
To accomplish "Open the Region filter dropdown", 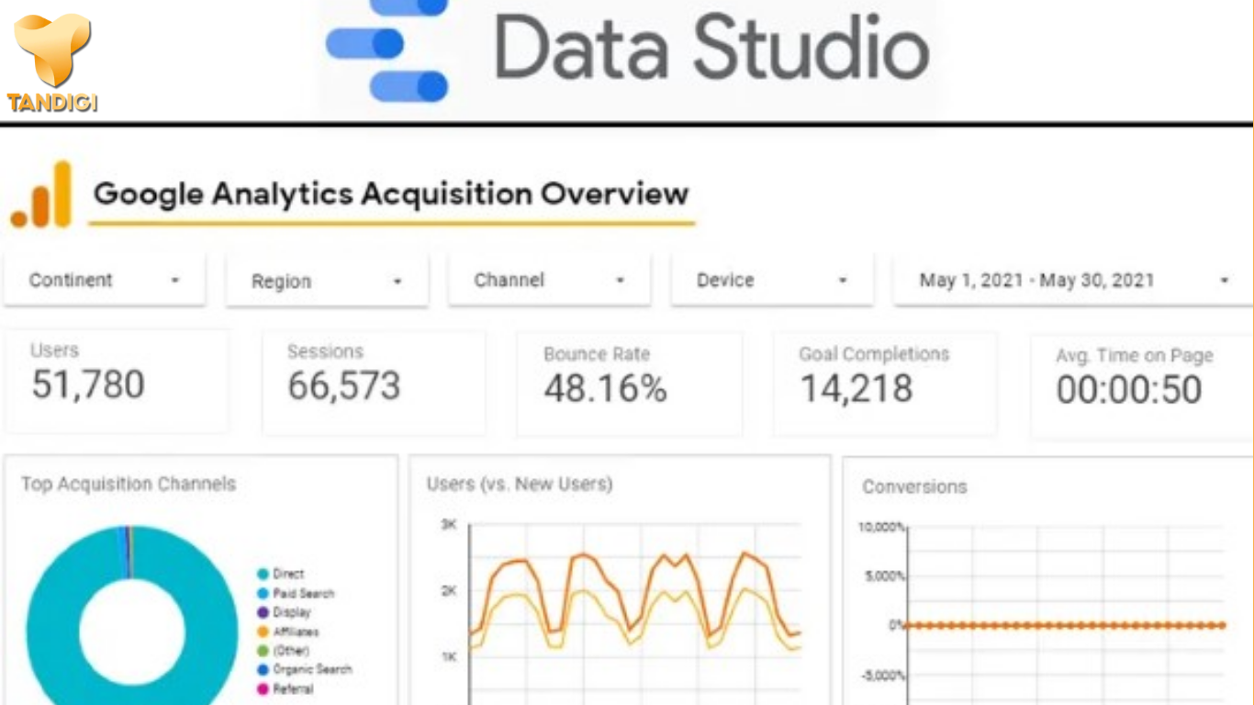I will pos(327,281).
